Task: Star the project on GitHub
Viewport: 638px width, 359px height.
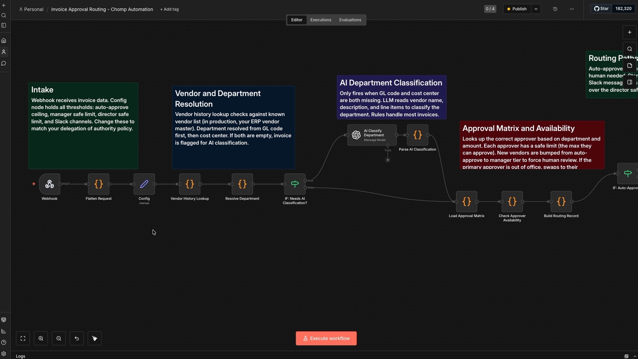Action: pyautogui.click(x=601, y=9)
